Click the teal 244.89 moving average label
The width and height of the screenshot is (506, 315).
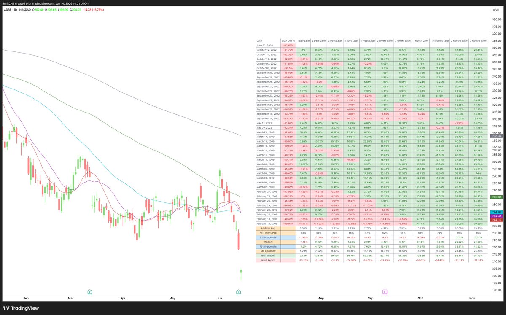pyautogui.click(x=496, y=212)
